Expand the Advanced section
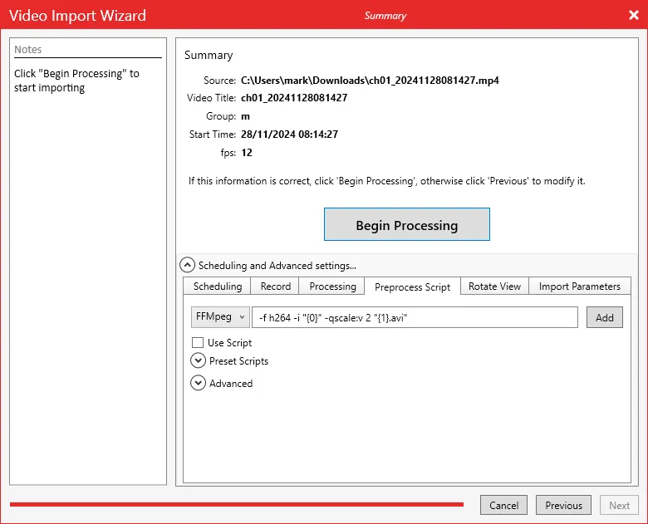The height and width of the screenshot is (524, 648). pos(198,383)
